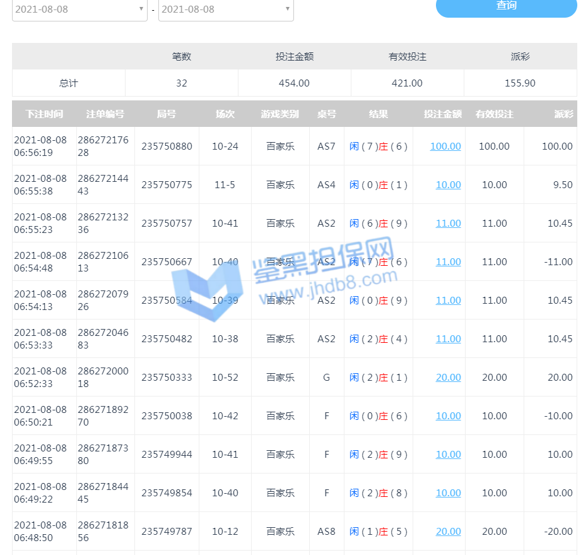The image size is (588, 555).
Task: Click the 桌号 column header
Action: (x=326, y=114)
